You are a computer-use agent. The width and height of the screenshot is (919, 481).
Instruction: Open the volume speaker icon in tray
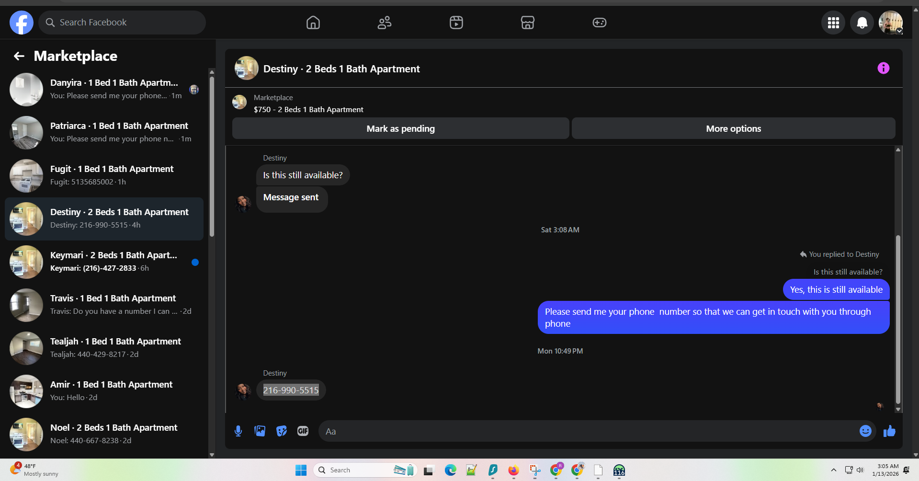pyautogui.click(x=860, y=470)
